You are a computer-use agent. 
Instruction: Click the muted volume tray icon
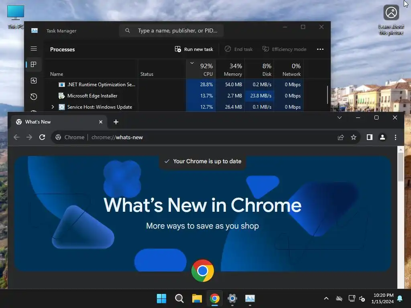click(x=362, y=298)
